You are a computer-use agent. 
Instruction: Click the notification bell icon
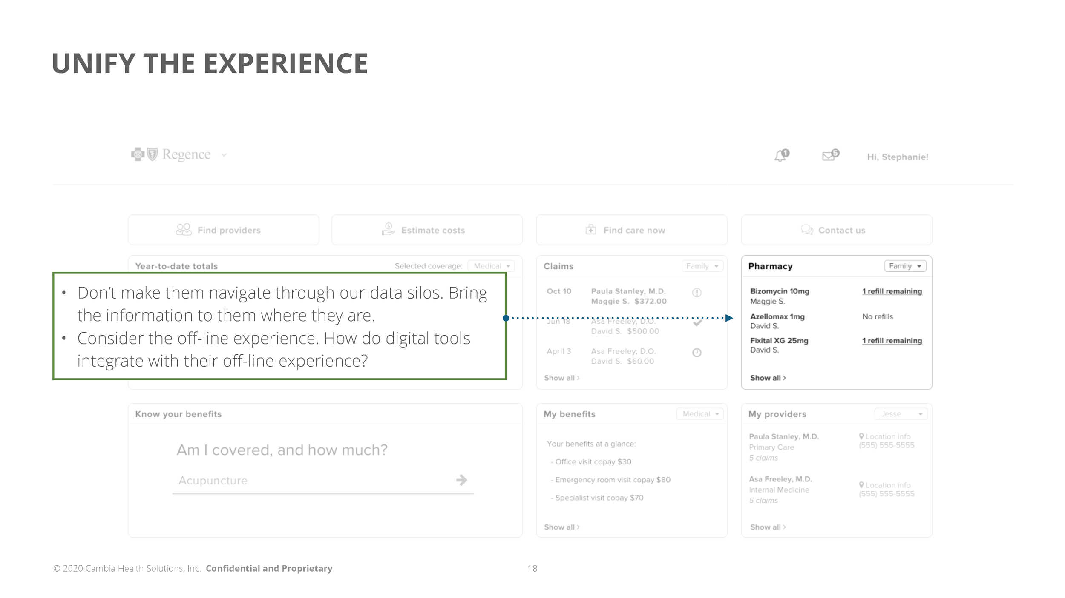point(780,156)
